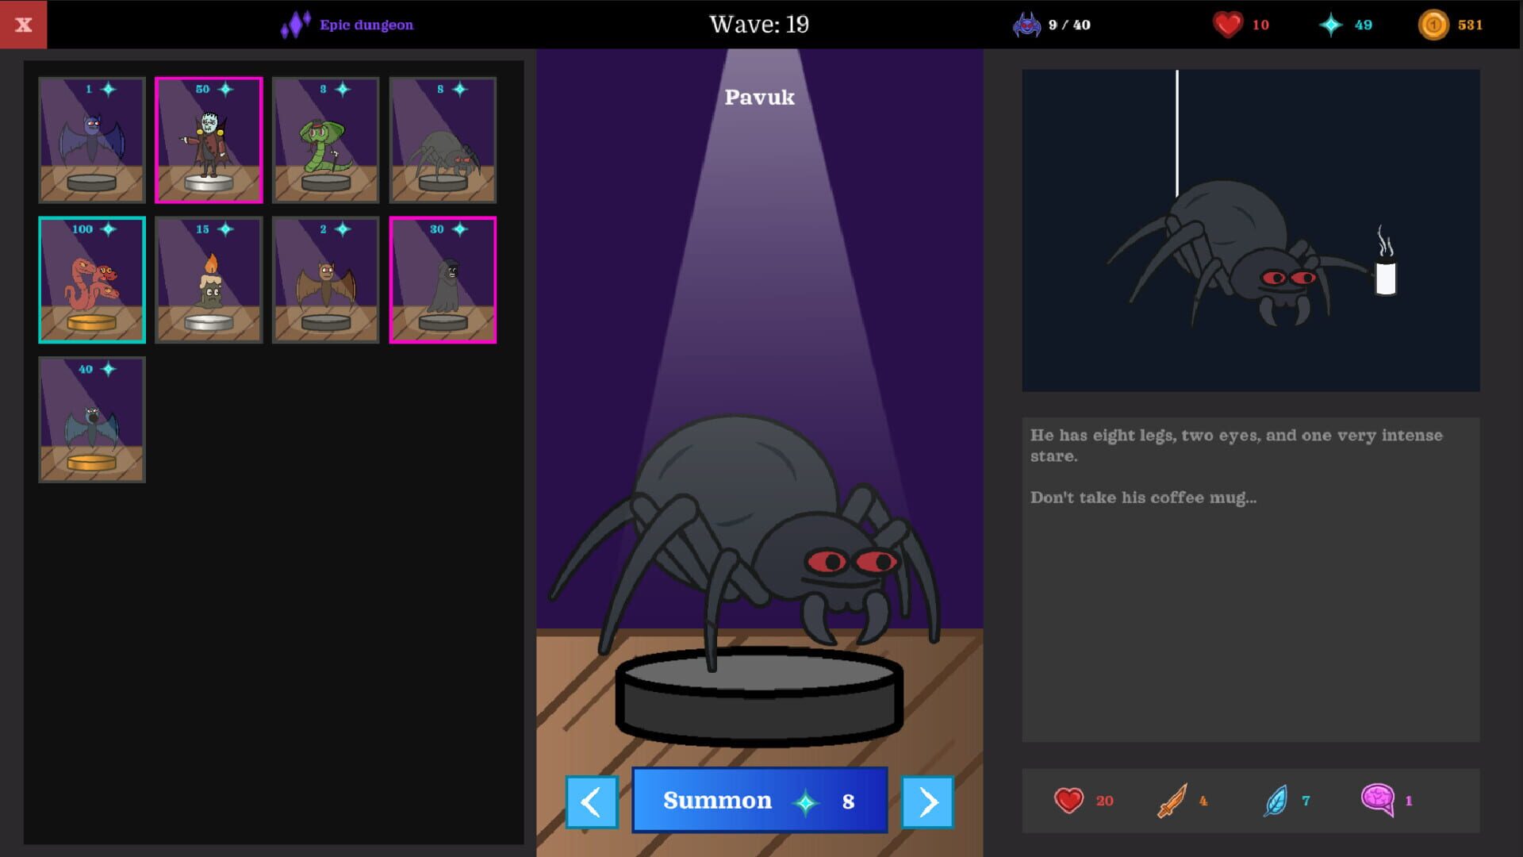This screenshot has height=857, width=1523.
Task: Go to the next creature with the right arrow
Action: pyautogui.click(x=927, y=801)
